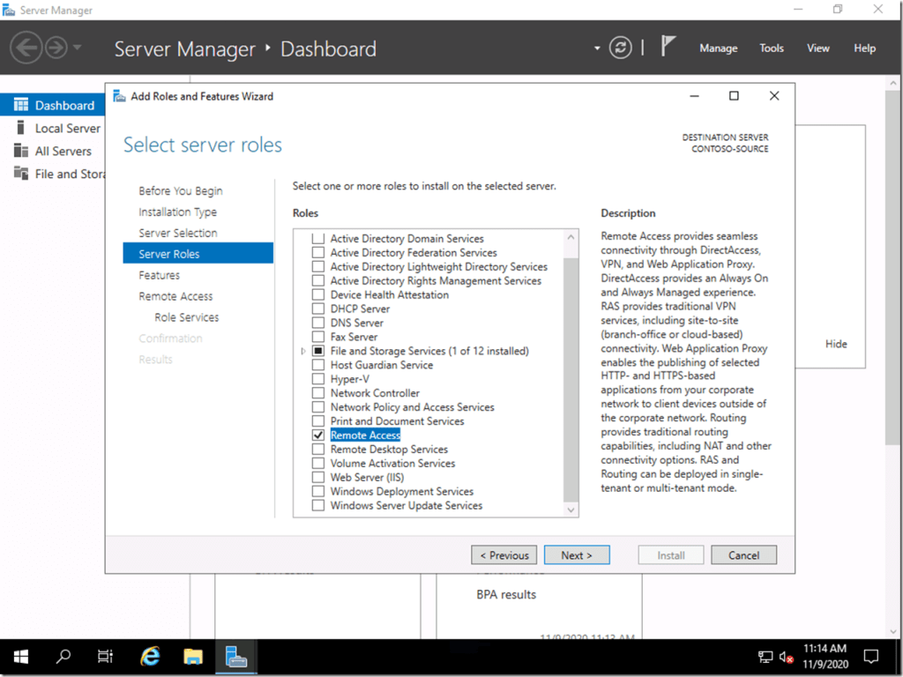Click the Hide link on the dashboard
The image size is (903, 677).
[835, 344]
